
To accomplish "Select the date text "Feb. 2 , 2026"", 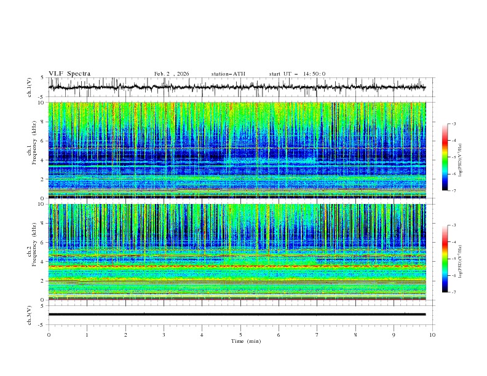I will click(x=172, y=74).
